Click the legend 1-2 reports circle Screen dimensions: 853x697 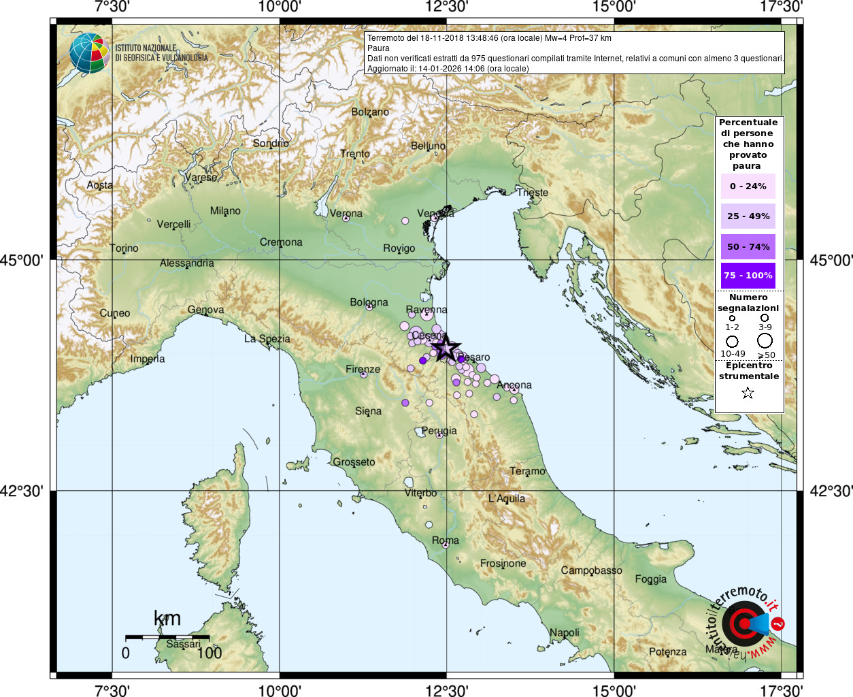coord(732,318)
